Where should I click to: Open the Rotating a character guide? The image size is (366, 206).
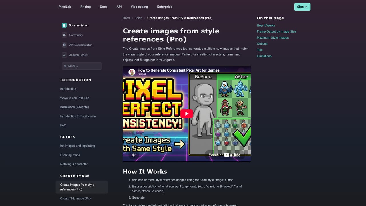[x=74, y=164]
